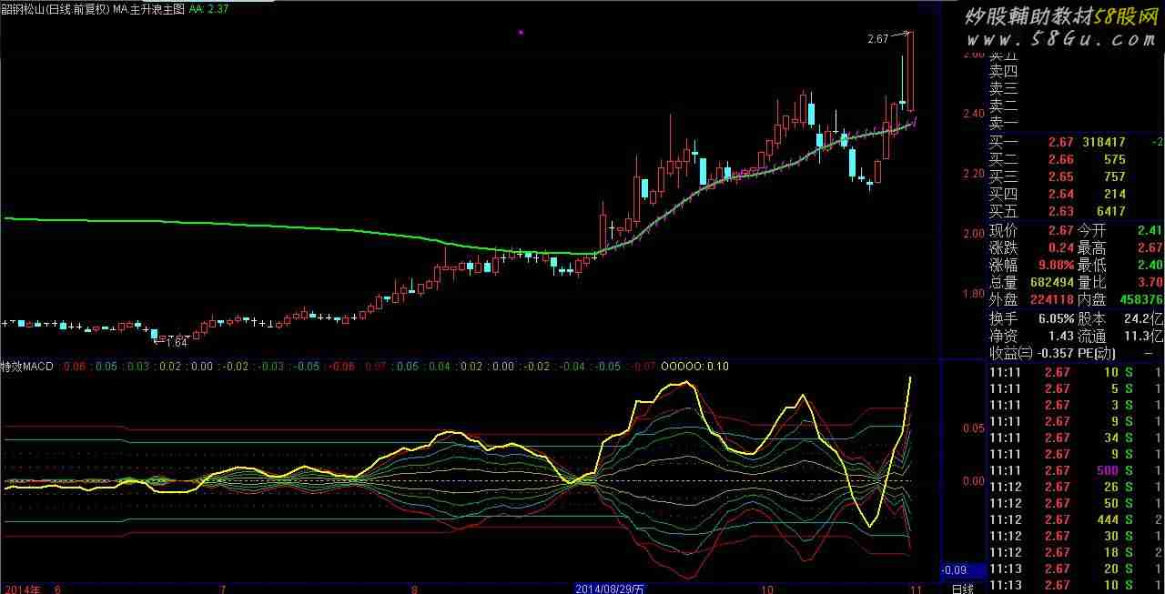Click the blue -0.09 value box

tap(964, 570)
